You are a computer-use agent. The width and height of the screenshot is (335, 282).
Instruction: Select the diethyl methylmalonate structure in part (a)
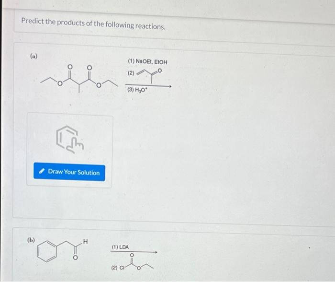79,79
